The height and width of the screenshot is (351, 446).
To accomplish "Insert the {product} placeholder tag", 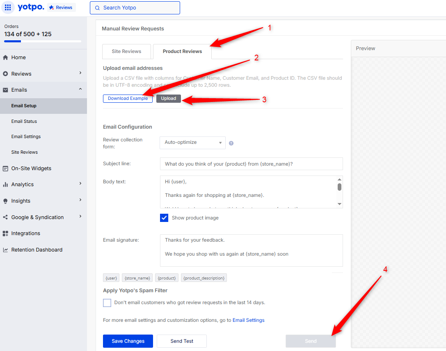I will 167,278.
